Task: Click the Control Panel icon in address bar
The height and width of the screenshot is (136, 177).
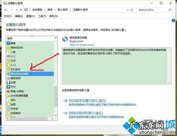Action: pos(26,10)
